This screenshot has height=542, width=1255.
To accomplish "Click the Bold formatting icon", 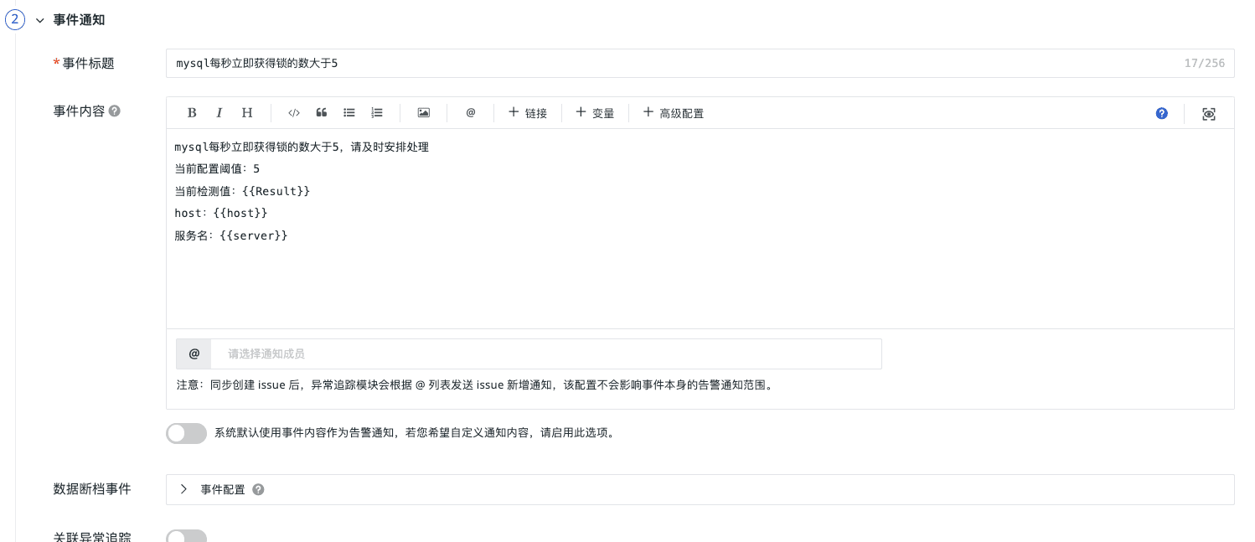I will [x=192, y=113].
